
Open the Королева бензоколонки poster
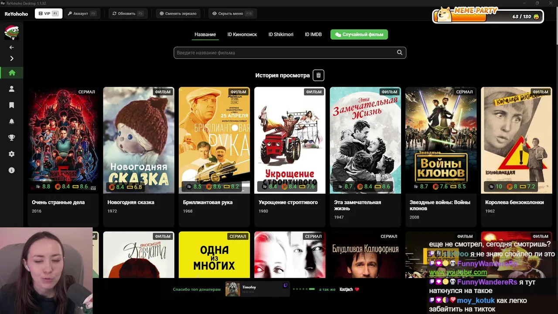[x=517, y=140]
